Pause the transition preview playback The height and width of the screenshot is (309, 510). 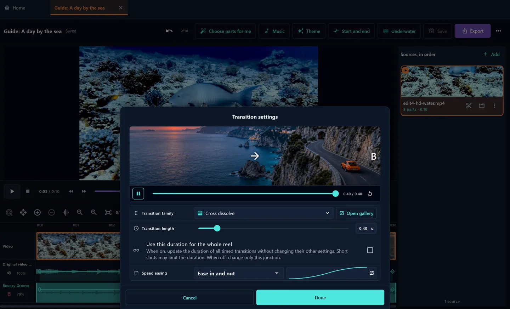coord(138,194)
